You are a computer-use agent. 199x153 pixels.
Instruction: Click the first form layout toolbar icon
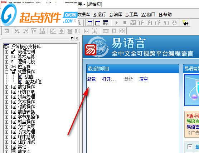(x=6, y=31)
